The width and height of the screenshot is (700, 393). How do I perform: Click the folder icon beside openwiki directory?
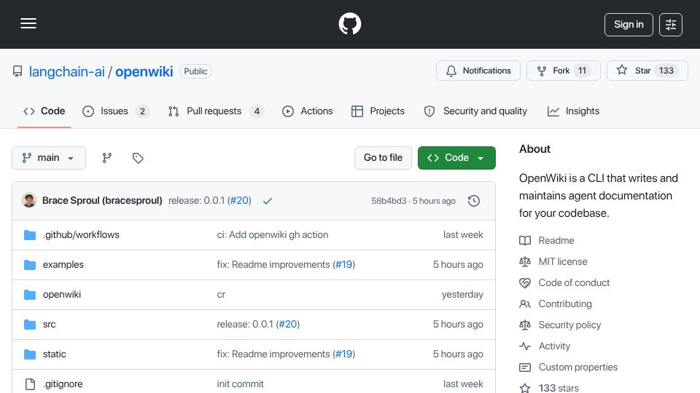coord(30,295)
